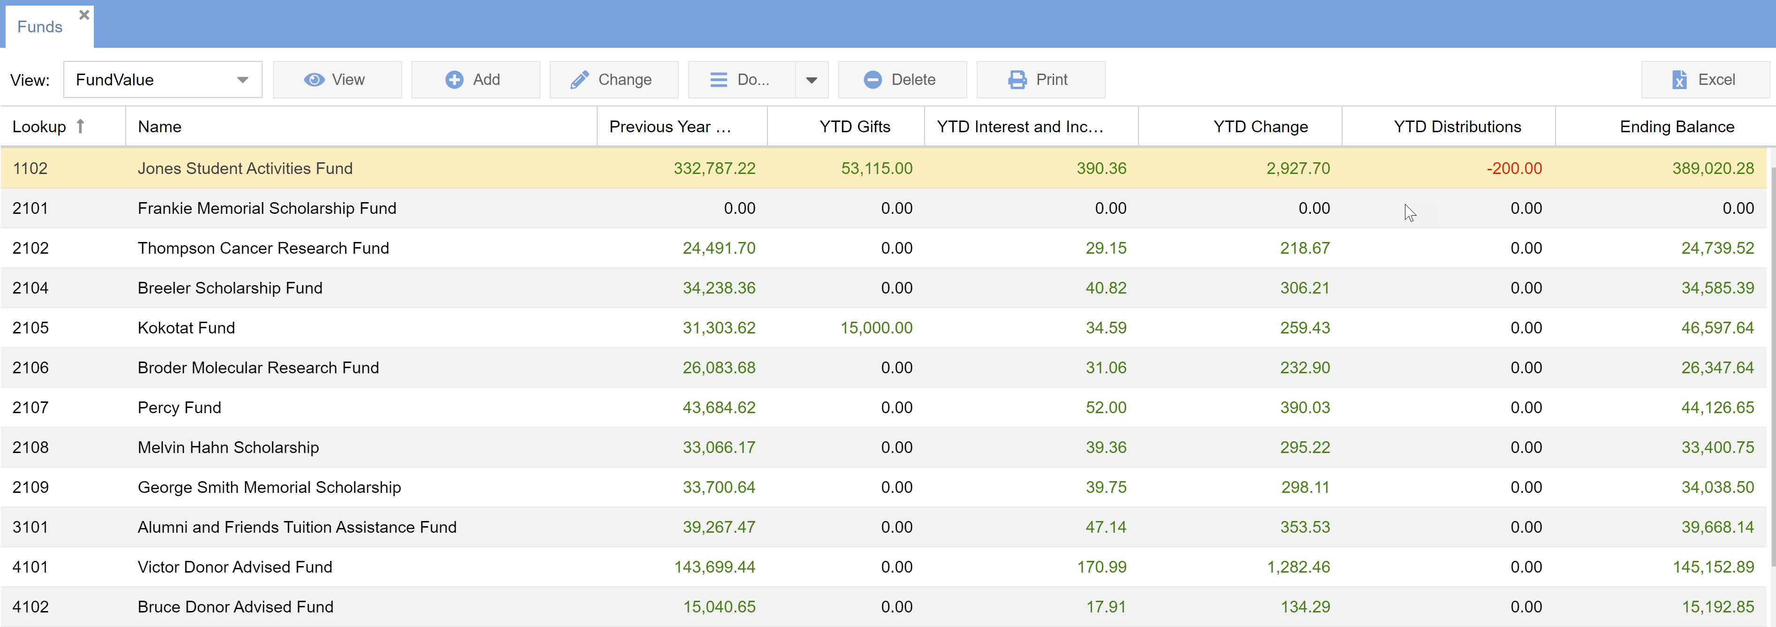Expand the Do... split button arrow
The width and height of the screenshot is (1776, 627).
point(812,80)
